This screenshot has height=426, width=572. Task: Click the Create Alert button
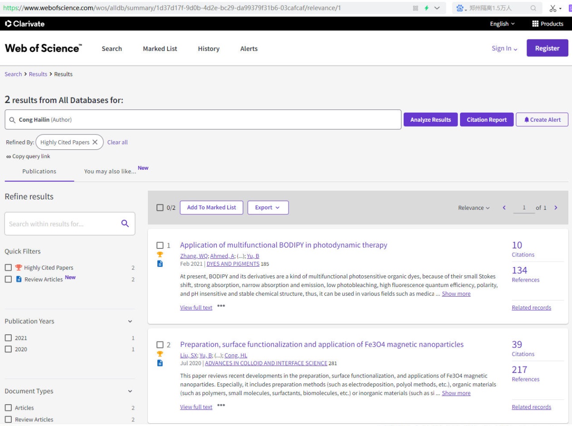coord(542,120)
